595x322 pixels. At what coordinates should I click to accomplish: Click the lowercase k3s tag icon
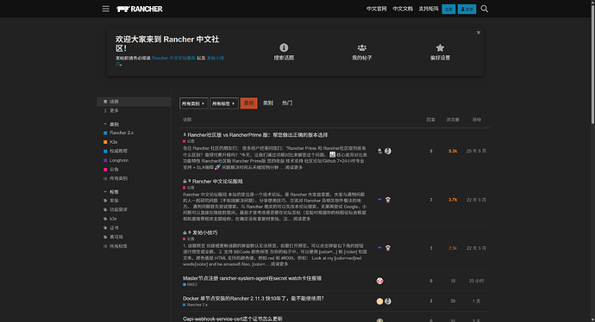click(x=105, y=219)
